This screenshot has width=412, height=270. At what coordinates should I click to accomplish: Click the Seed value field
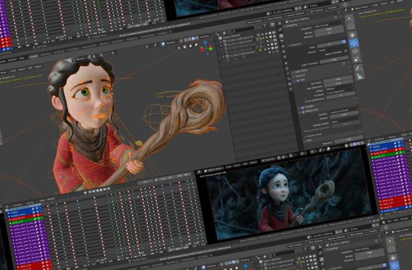point(329,45)
